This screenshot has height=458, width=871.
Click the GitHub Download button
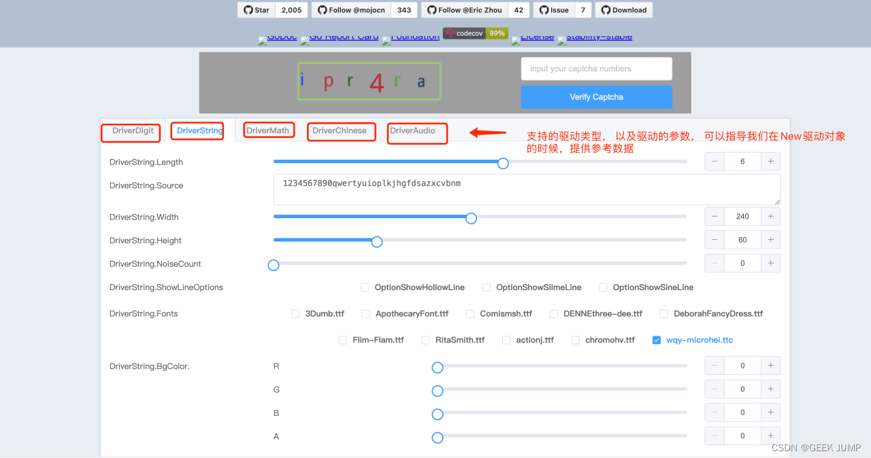click(623, 10)
